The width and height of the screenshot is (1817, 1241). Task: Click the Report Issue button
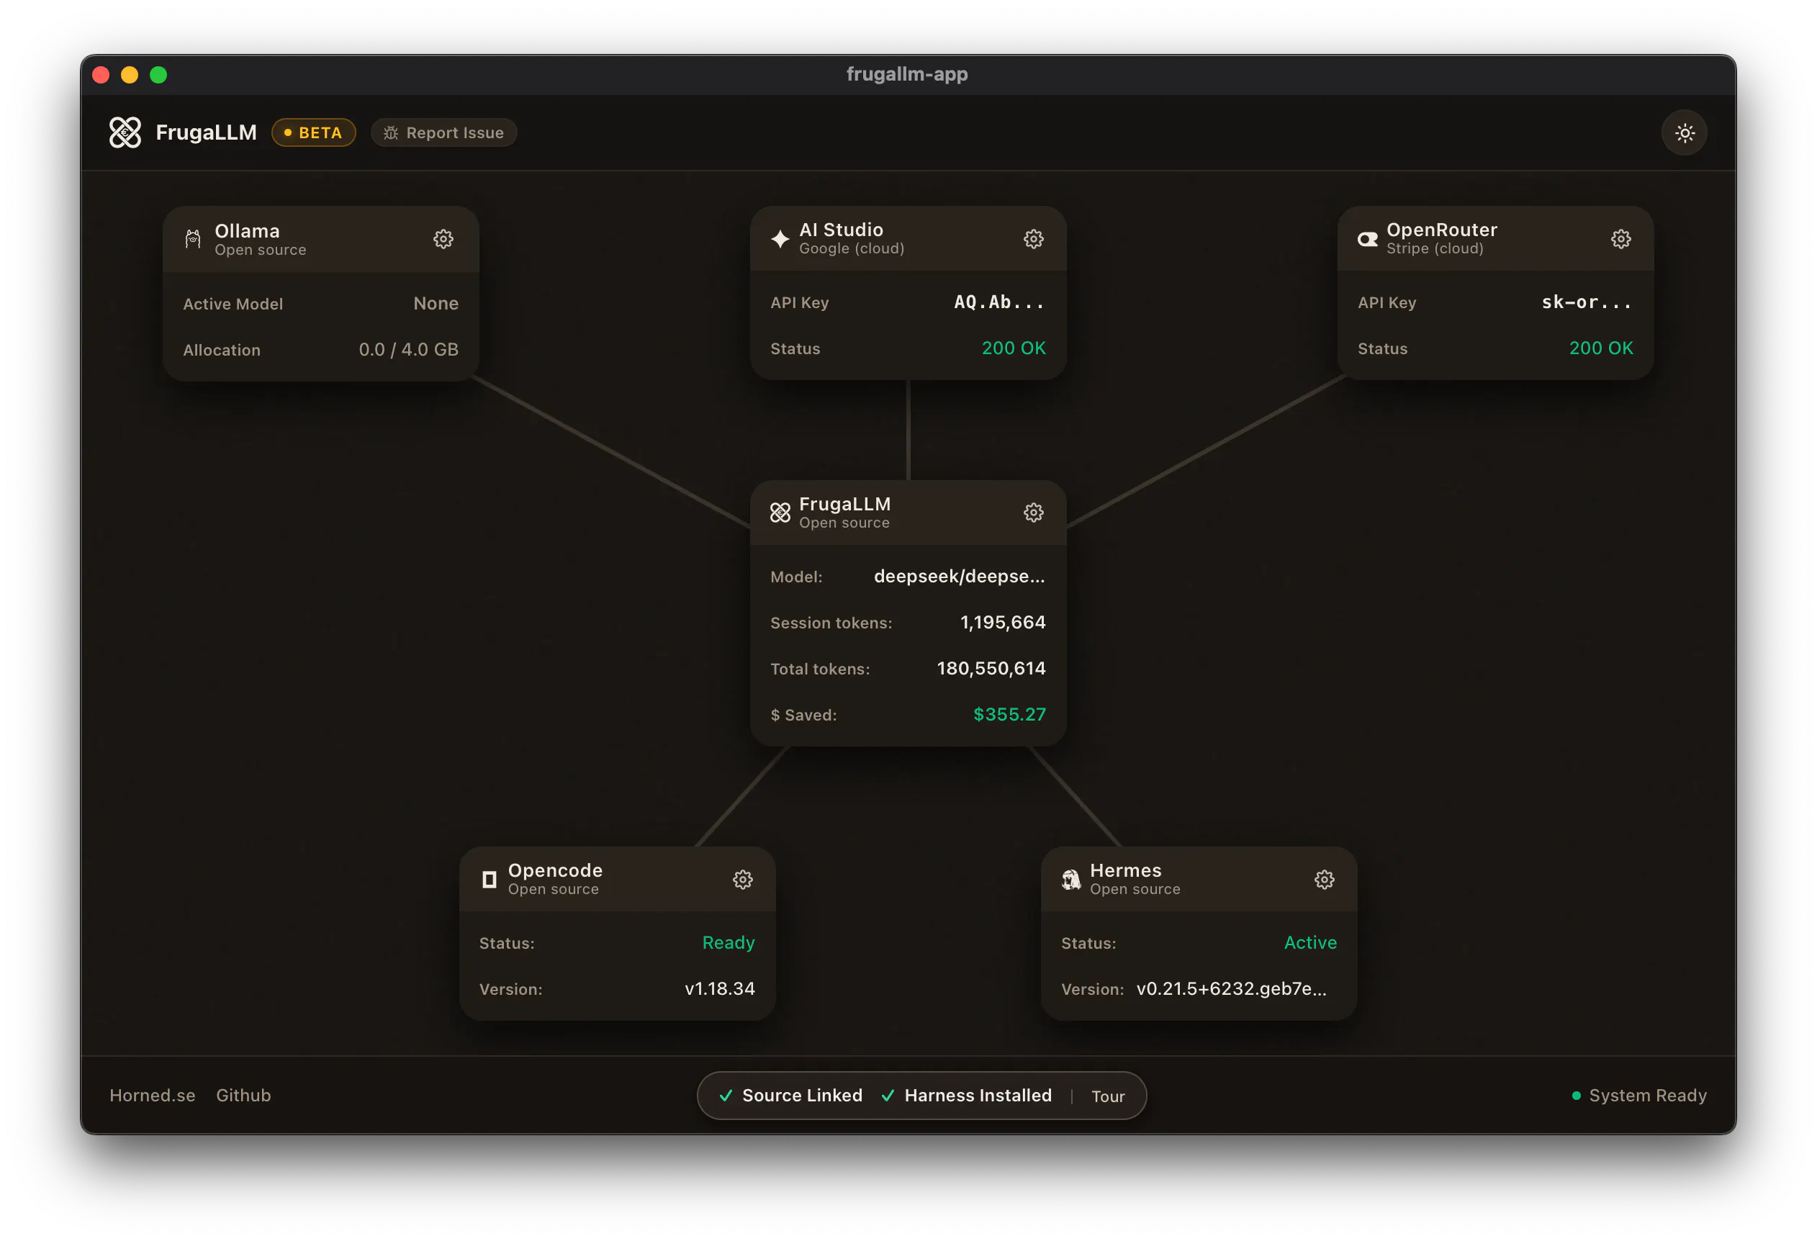coord(443,133)
